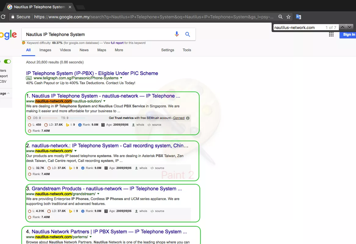Viewport: 356px width, 244px height.
Task: Click the Google search input field
Action: [98, 34]
